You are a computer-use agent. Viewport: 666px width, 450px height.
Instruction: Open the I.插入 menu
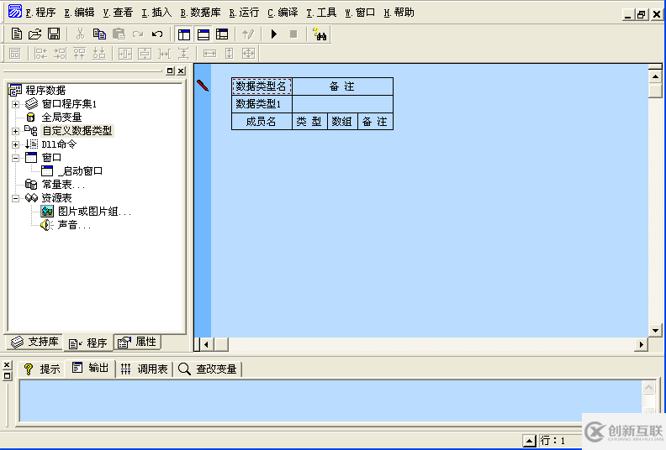pos(156,13)
